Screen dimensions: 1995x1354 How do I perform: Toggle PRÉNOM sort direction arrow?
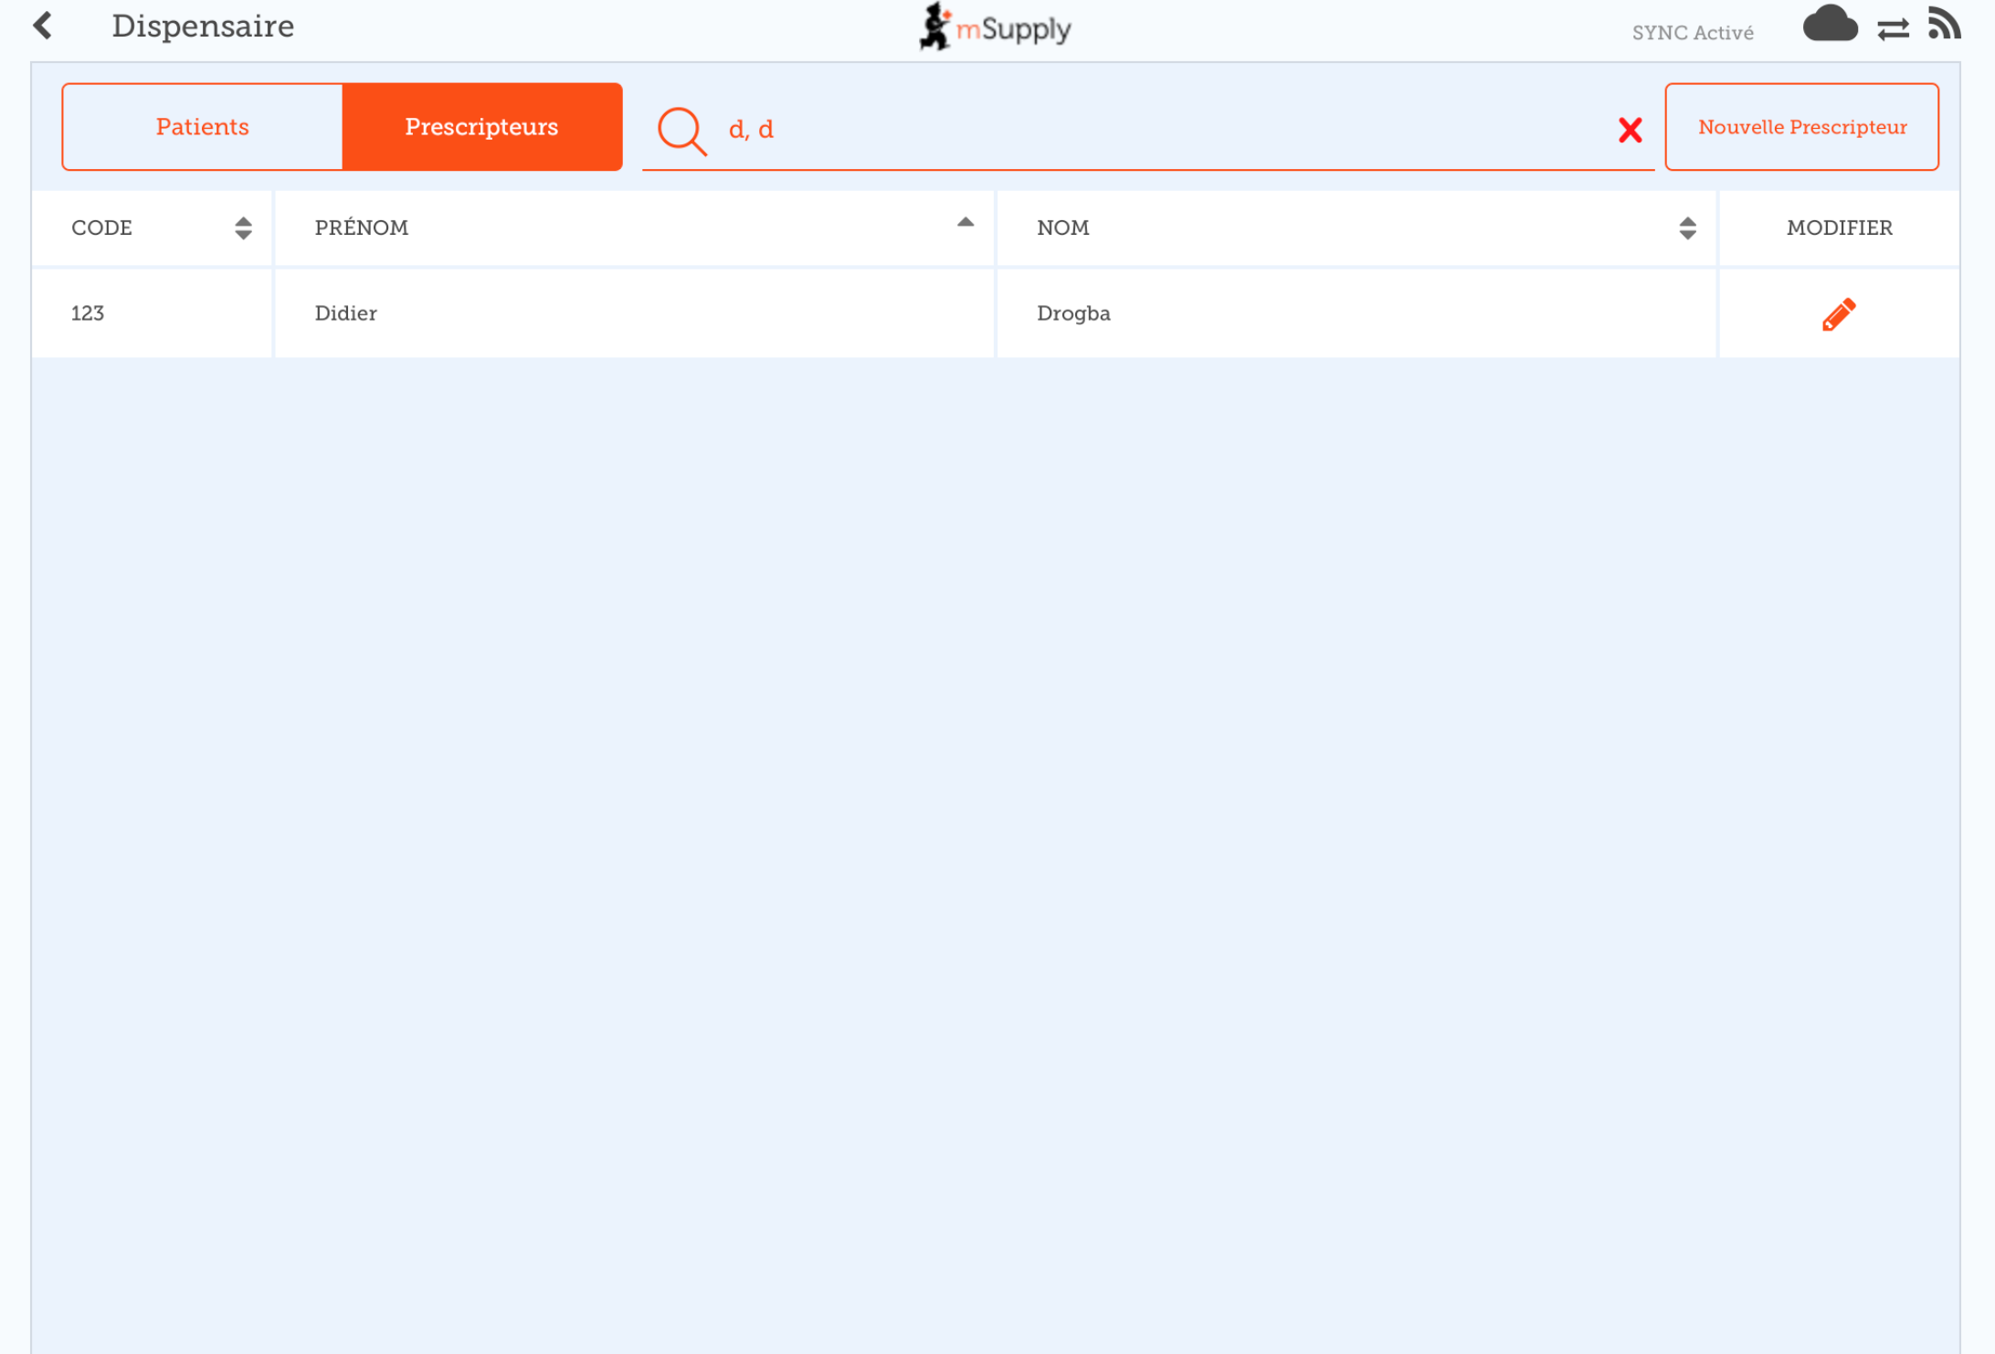click(x=966, y=223)
